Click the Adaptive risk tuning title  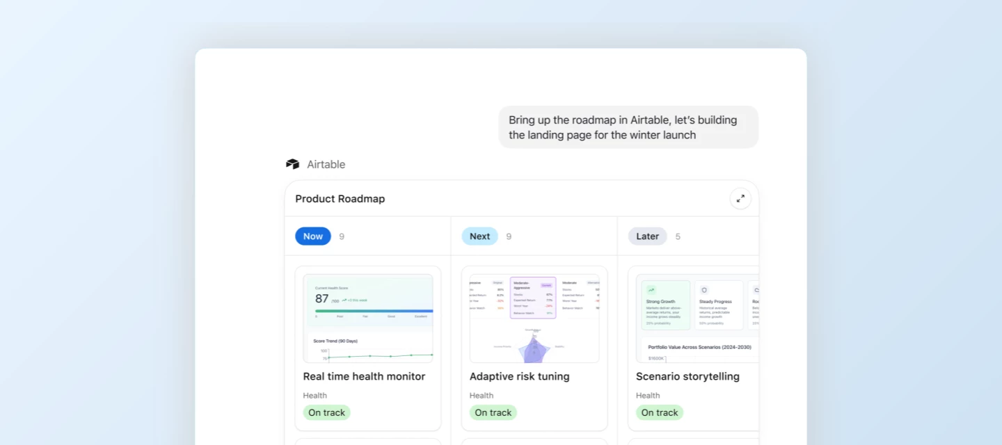click(520, 376)
